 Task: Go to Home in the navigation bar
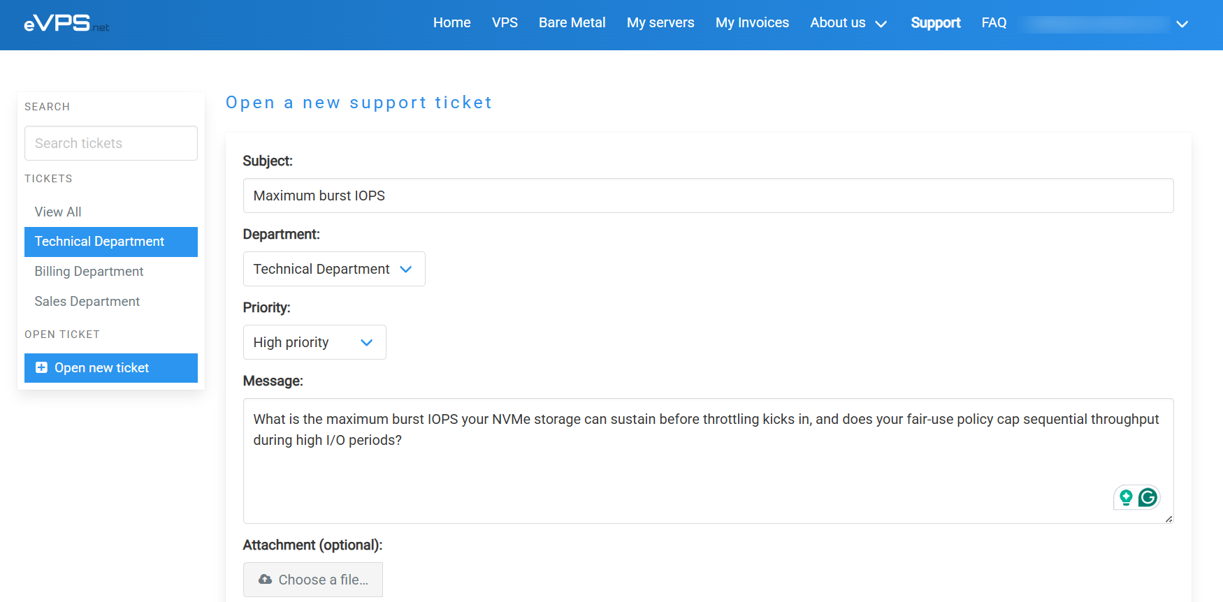pos(451,23)
